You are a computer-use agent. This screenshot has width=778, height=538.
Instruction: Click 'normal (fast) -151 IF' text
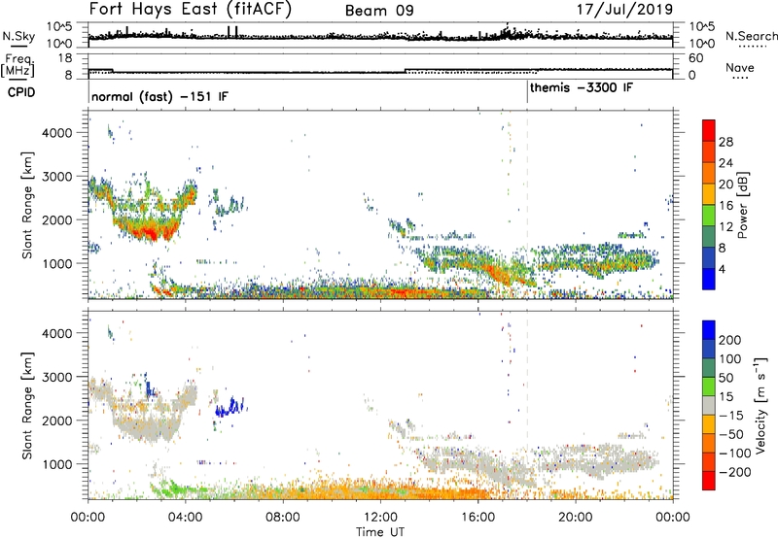tap(159, 96)
